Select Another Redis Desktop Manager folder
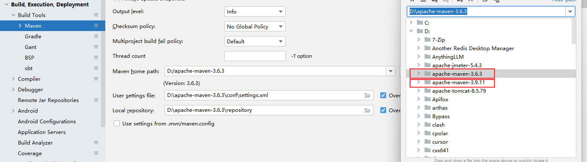Viewport: 587px width, 162px height. click(473, 48)
